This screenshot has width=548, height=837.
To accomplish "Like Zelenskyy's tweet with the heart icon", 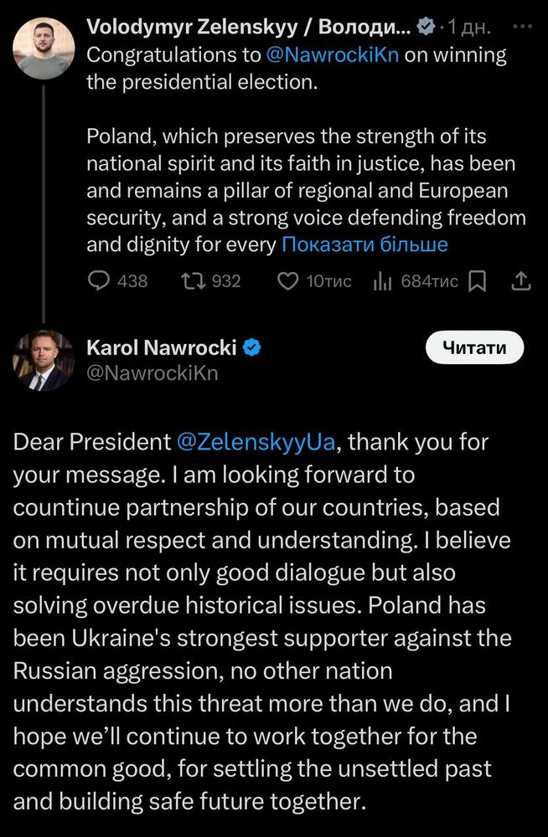I will [x=287, y=281].
